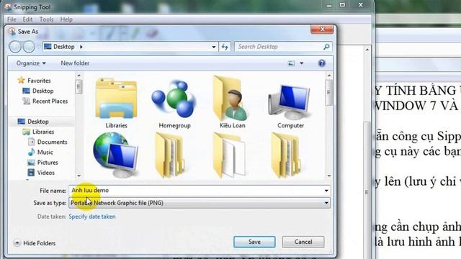Viewport: 461px width, 259px height.
Task: Click the Snipping Tool title bar icon
Action: point(8,7)
